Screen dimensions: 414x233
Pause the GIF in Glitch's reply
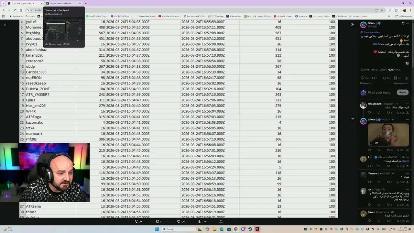tap(371, 143)
